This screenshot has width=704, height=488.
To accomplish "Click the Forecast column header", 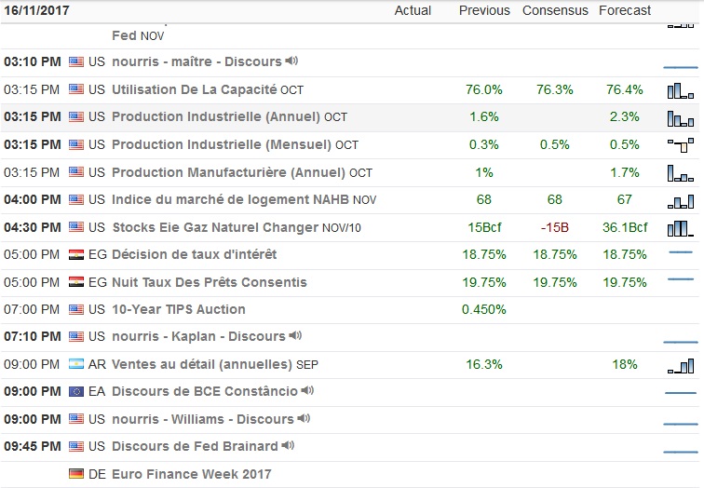I will pyautogui.click(x=625, y=10).
